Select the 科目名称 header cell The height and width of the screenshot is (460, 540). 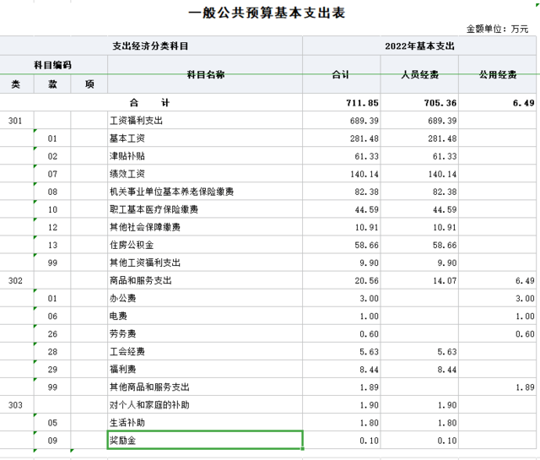click(x=204, y=74)
